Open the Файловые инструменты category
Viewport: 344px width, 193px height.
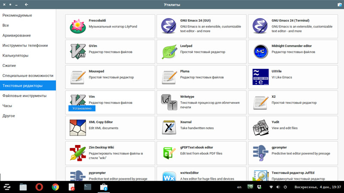(x=28, y=96)
